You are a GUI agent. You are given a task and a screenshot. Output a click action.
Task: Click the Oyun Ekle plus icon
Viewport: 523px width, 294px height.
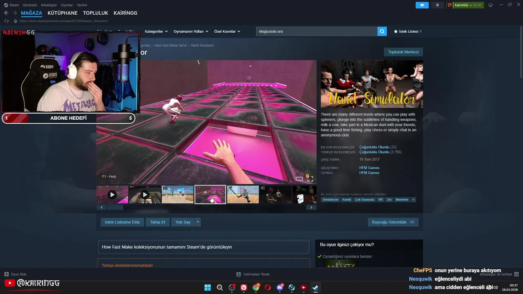[6, 274]
